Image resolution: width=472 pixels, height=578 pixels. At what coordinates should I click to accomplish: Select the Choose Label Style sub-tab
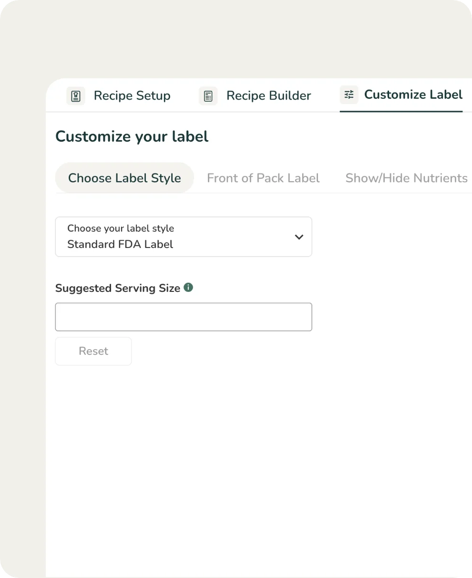[124, 178]
